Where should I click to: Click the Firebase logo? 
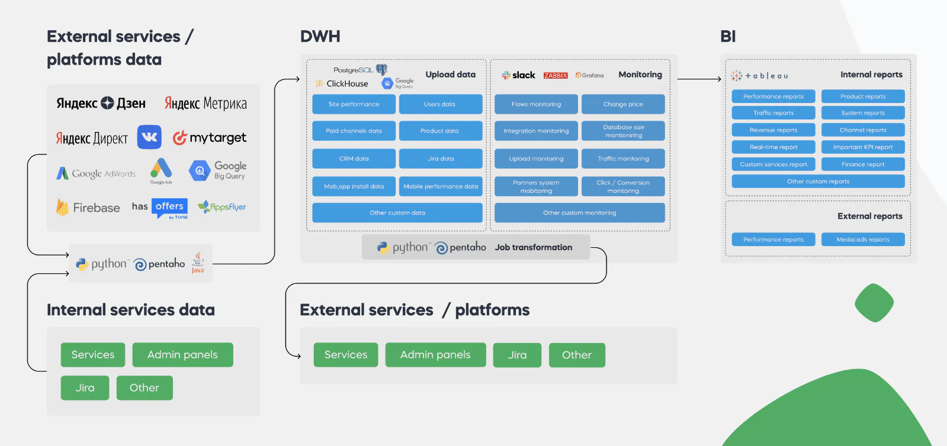pos(88,207)
